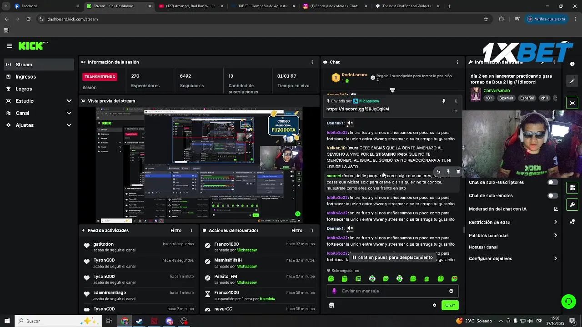Click the TRANSMITIENDO status badge
The width and height of the screenshot is (582, 327).
100,77
